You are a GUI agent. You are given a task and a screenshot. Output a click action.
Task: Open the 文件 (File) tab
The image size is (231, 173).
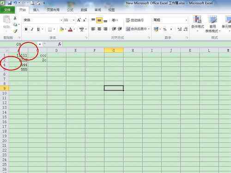7,10
